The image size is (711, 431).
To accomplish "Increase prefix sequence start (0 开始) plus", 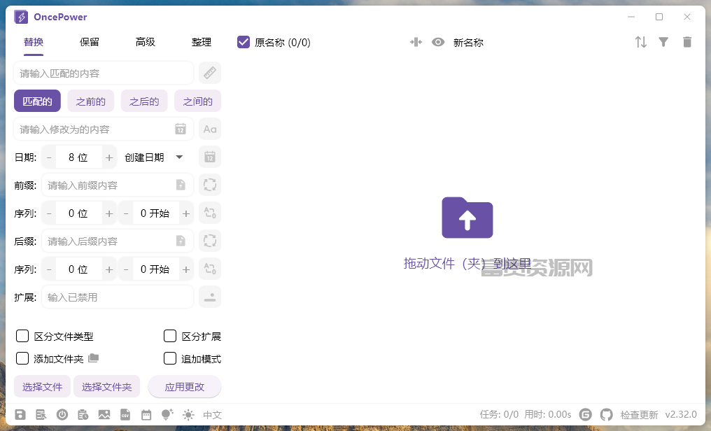I will click(x=186, y=213).
